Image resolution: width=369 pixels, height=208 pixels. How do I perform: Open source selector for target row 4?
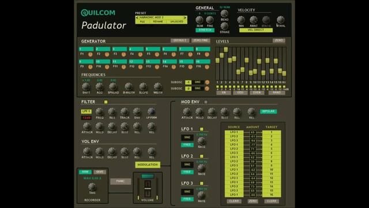[x=234, y=144]
